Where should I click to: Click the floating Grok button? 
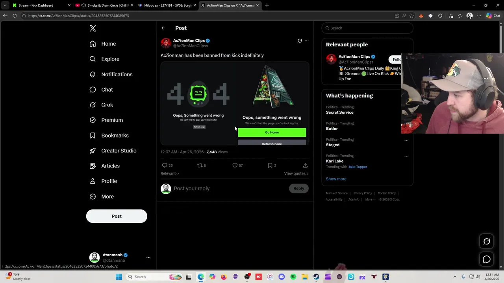(487, 242)
